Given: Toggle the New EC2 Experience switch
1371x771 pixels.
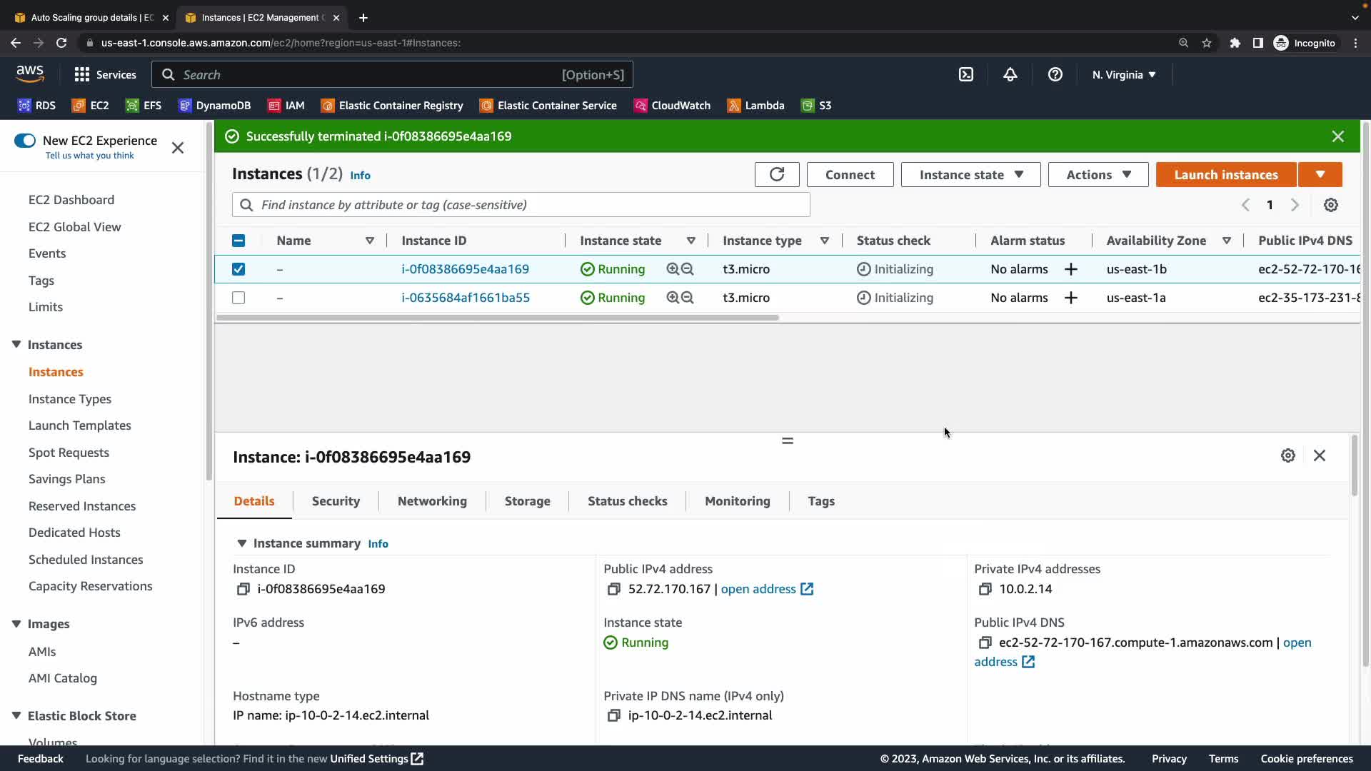Looking at the screenshot, I should tap(25, 141).
